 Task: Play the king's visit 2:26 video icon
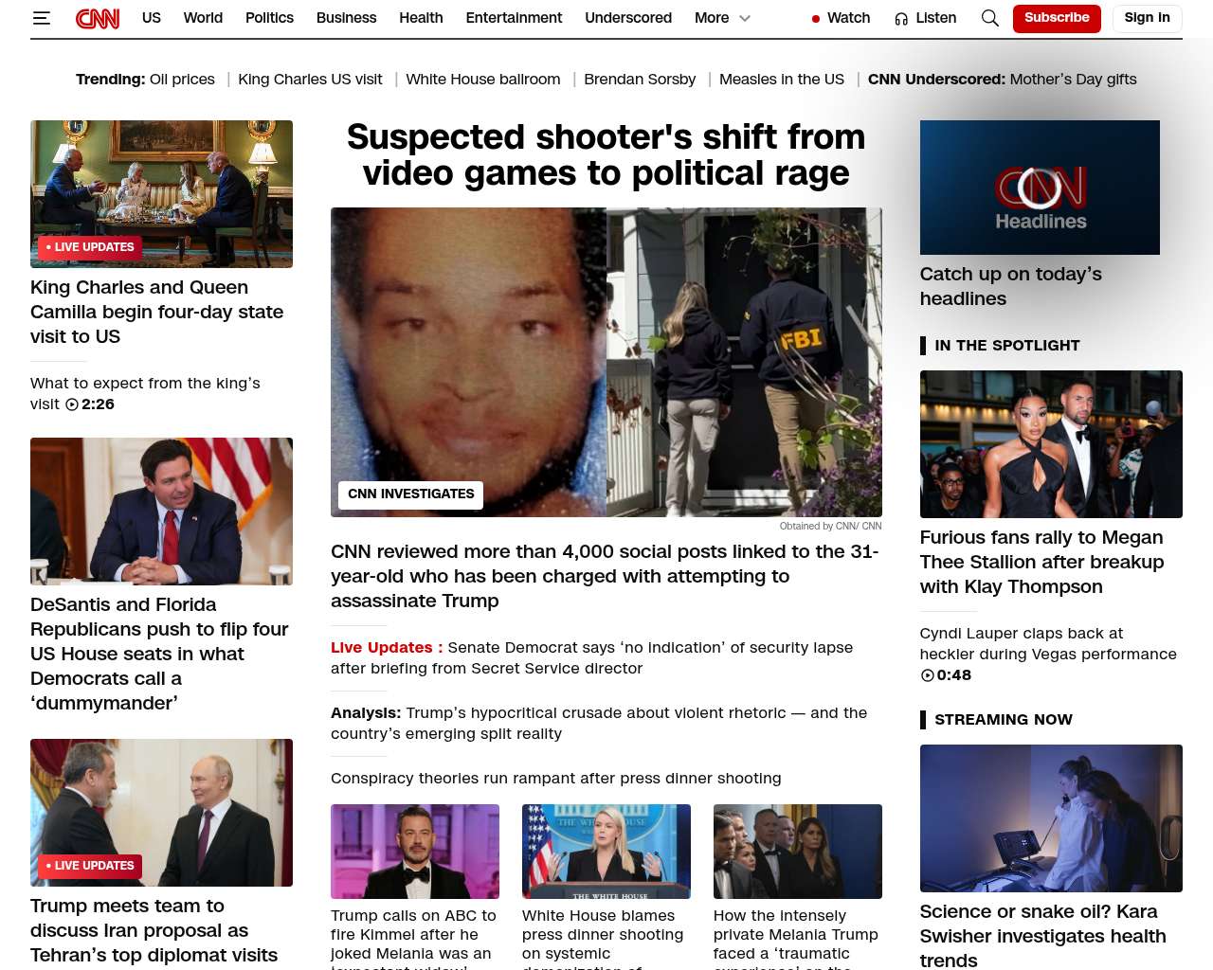72,404
